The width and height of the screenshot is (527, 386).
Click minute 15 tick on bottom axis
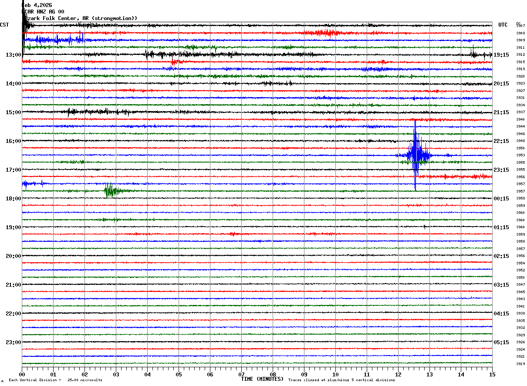tap(492, 374)
